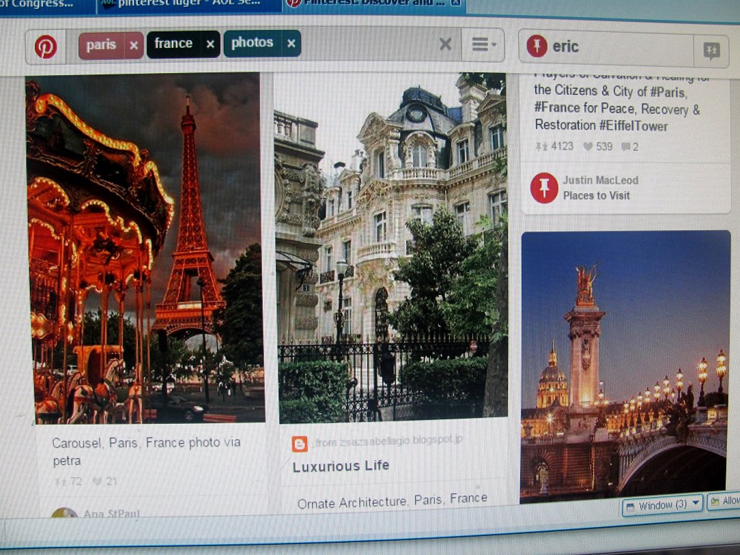Expand the Window (3) dropdown
740x555 pixels.
[663, 505]
